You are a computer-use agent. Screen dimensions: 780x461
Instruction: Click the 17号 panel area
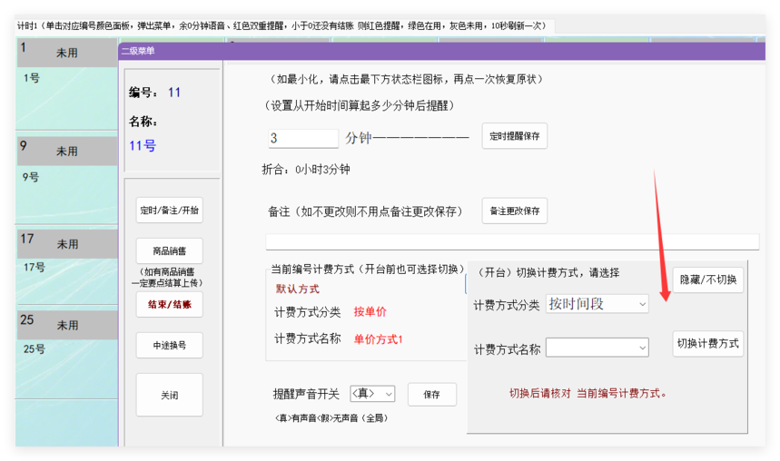tap(67, 281)
